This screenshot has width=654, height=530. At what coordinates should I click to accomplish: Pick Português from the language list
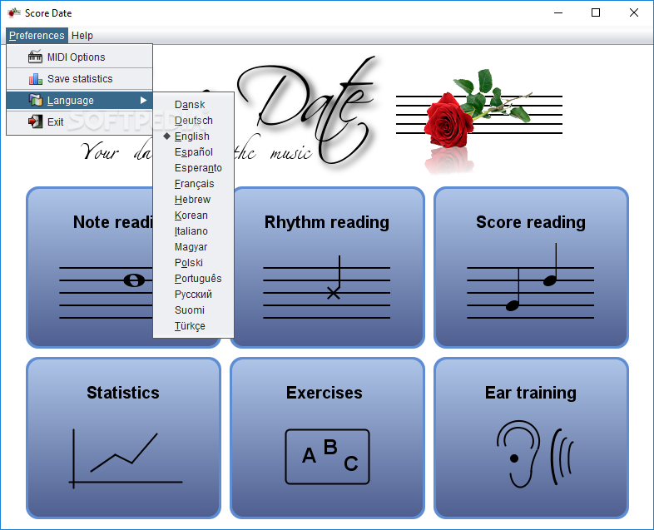(193, 279)
